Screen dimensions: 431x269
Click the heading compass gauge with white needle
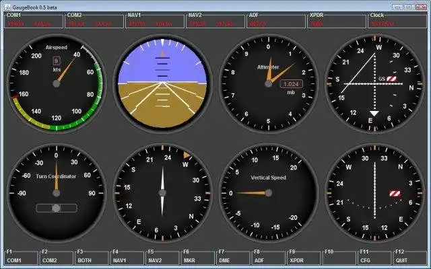pos(162,193)
